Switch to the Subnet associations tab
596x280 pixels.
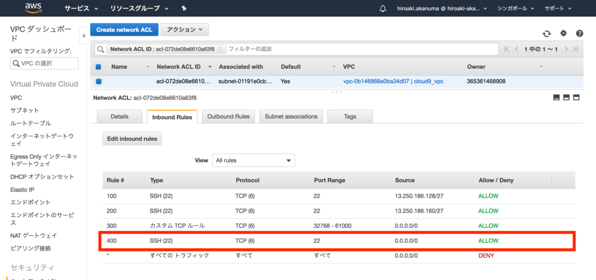point(291,116)
